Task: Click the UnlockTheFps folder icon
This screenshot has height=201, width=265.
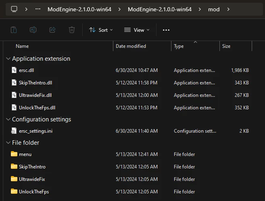Action: tap(14, 191)
